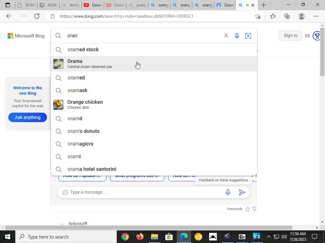Screen dimensions: 325x243
Task: Clear the search box with X
Action: tap(226, 35)
